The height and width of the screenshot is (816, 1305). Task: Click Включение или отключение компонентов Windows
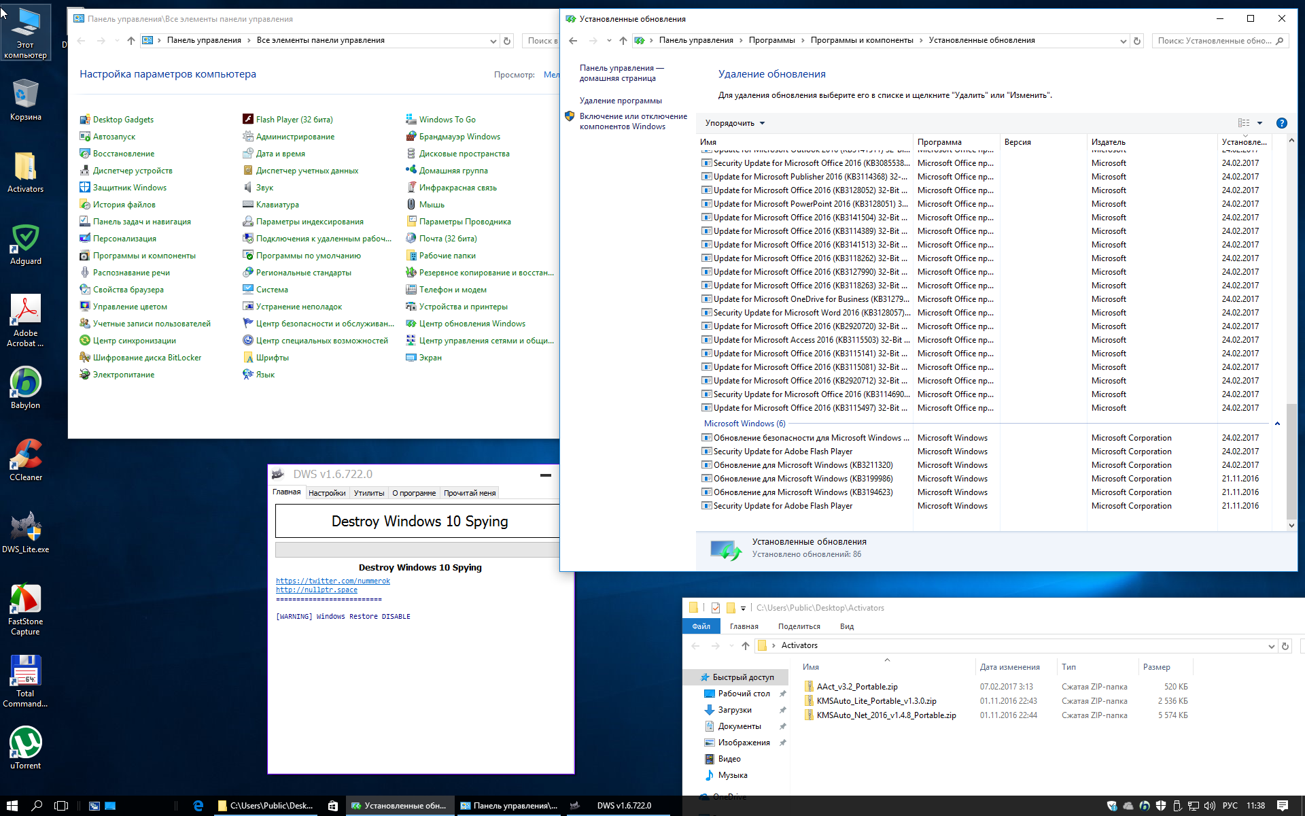click(x=633, y=121)
